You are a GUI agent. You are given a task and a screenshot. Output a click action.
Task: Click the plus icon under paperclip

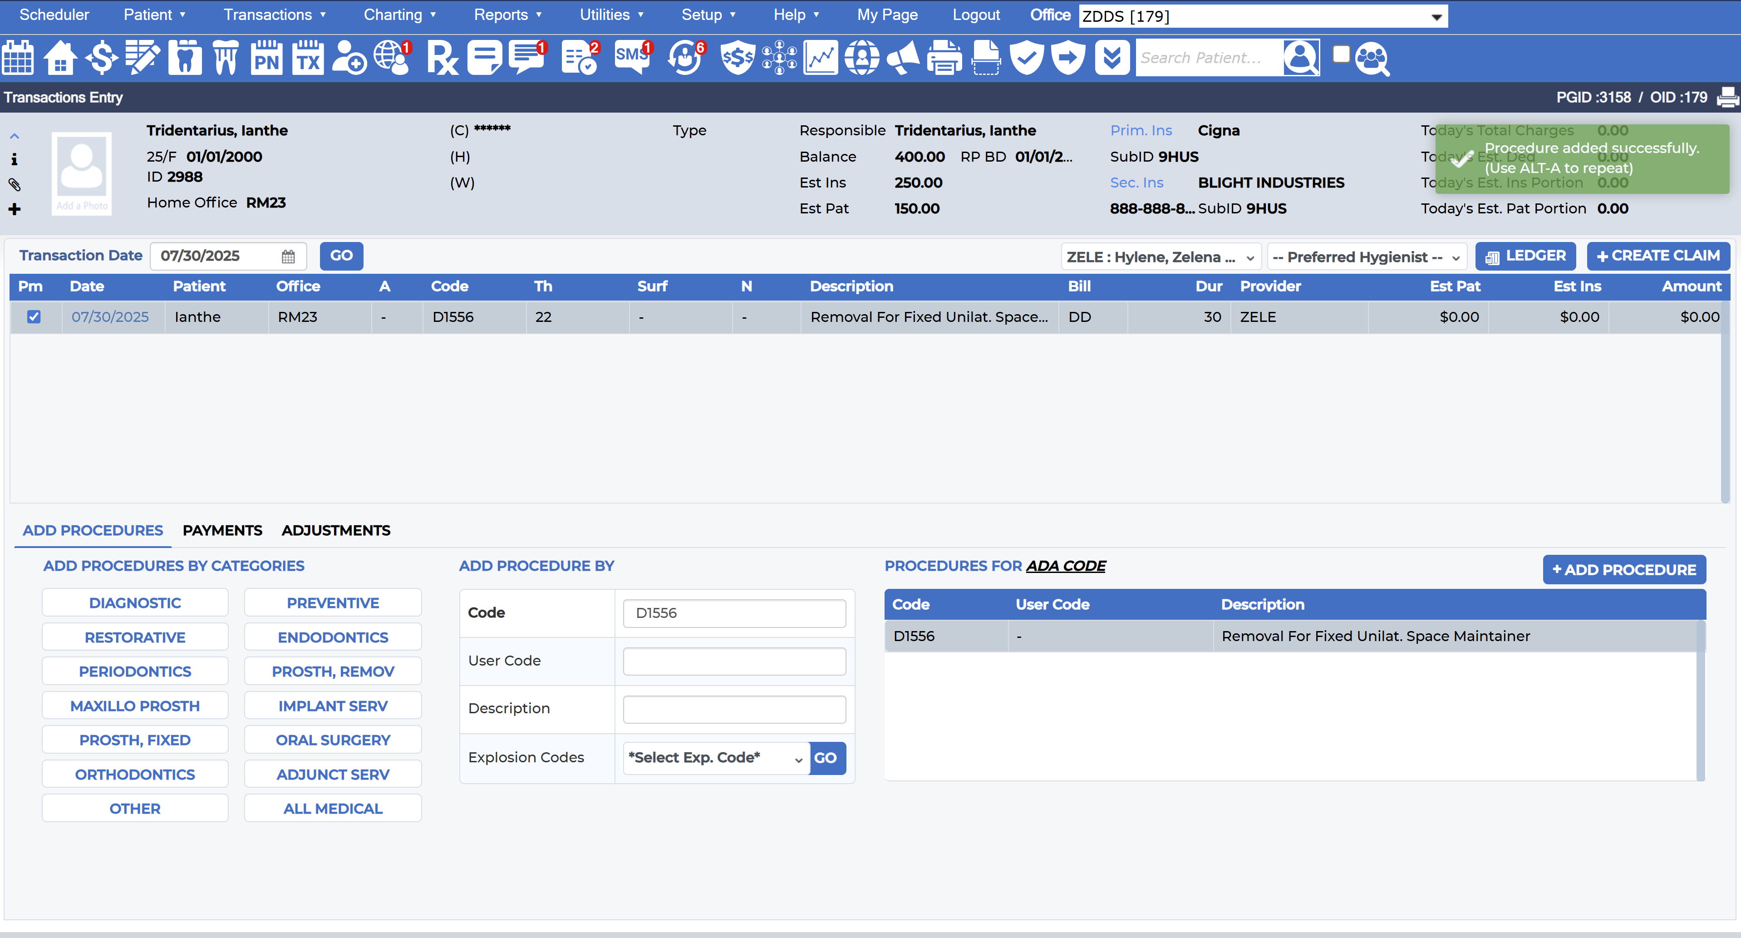14,210
